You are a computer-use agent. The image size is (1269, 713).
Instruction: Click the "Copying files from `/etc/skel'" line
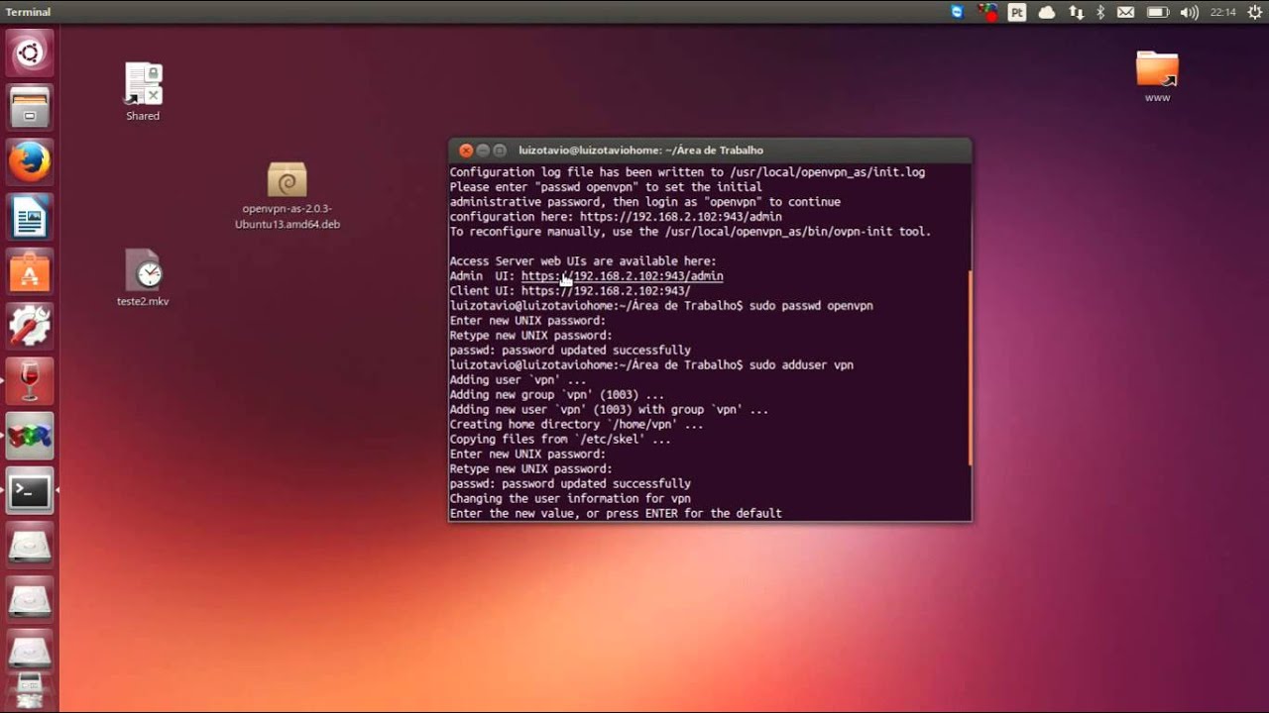pyautogui.click(x=560, y=440)
